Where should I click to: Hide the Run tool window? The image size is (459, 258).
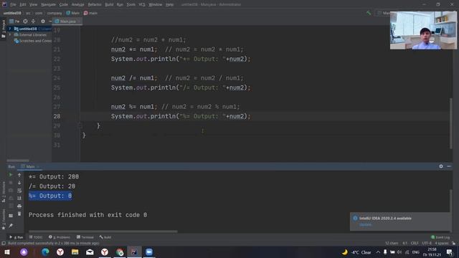tap(449, 166)
